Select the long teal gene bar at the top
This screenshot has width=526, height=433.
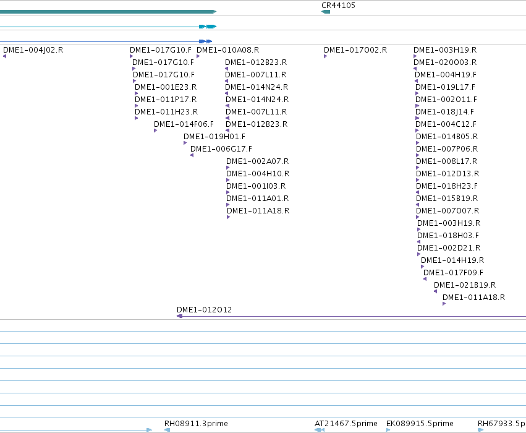108,12
